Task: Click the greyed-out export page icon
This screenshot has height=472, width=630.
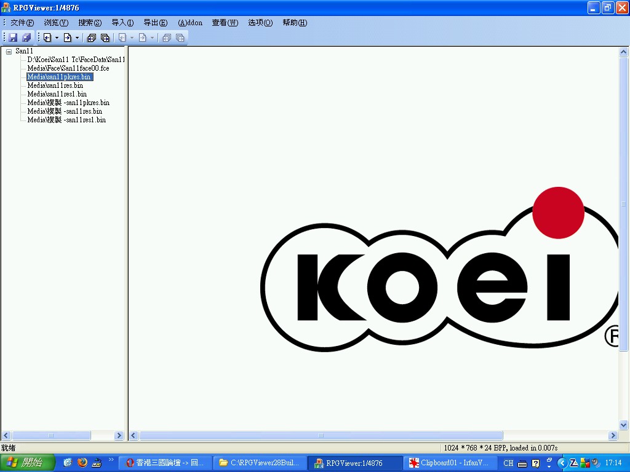Action: coord(143,37)
